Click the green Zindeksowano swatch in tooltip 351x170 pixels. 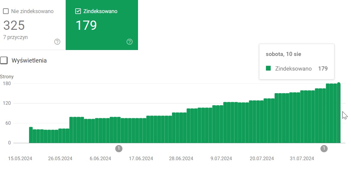268,68
